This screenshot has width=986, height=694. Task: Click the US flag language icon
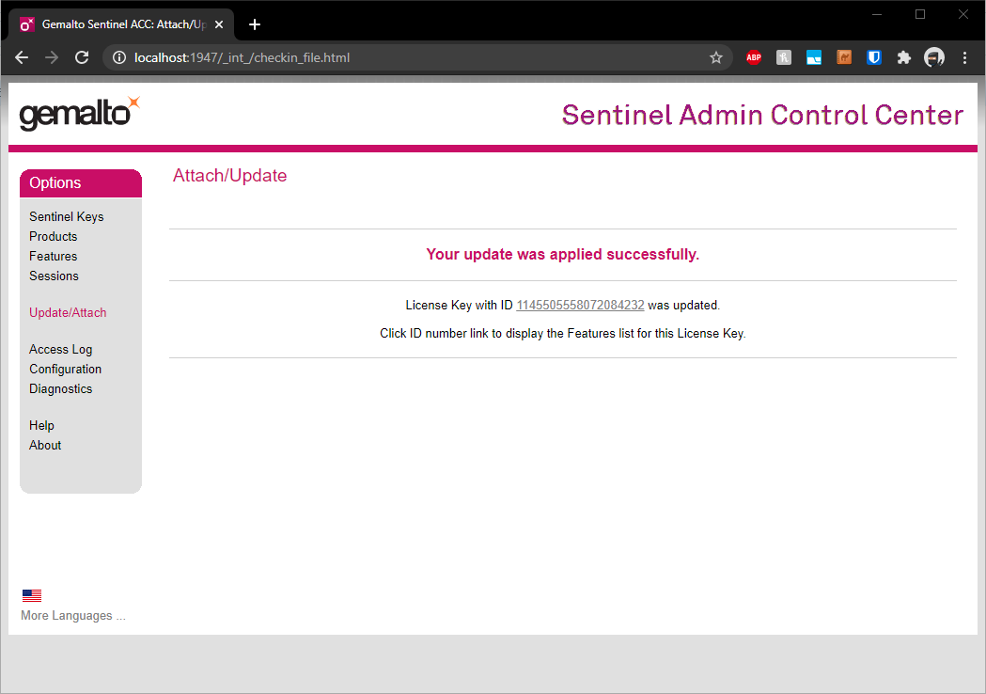point(32,595)
